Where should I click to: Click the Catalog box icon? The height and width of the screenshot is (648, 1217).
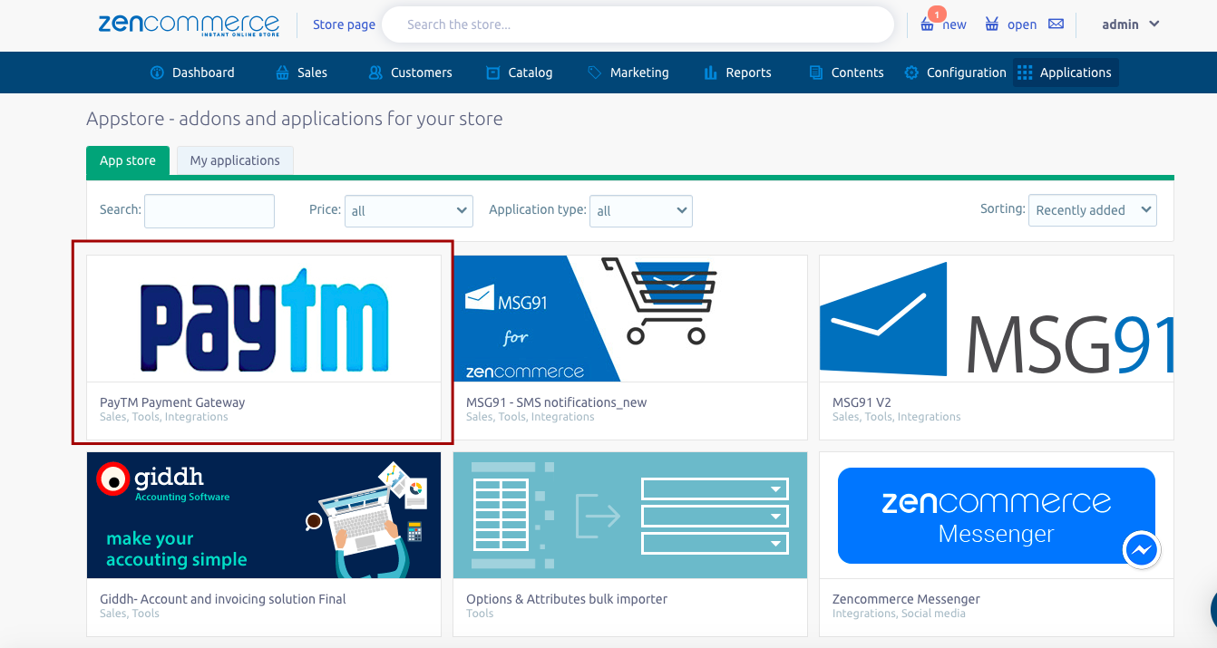tap(493, 73)
